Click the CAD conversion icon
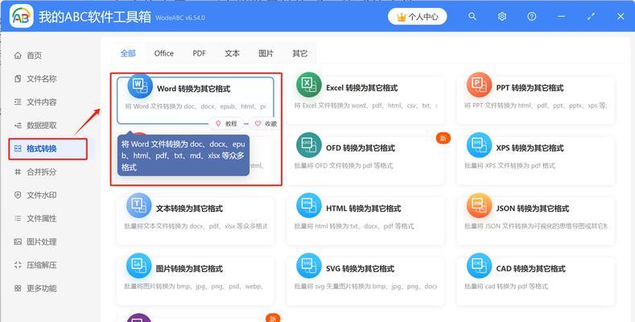This screenshot has width=635, height=322. (x=479, y=266)
